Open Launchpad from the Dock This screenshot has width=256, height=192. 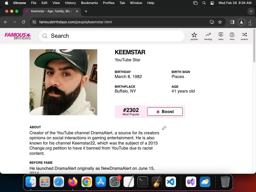pos(45,182)
